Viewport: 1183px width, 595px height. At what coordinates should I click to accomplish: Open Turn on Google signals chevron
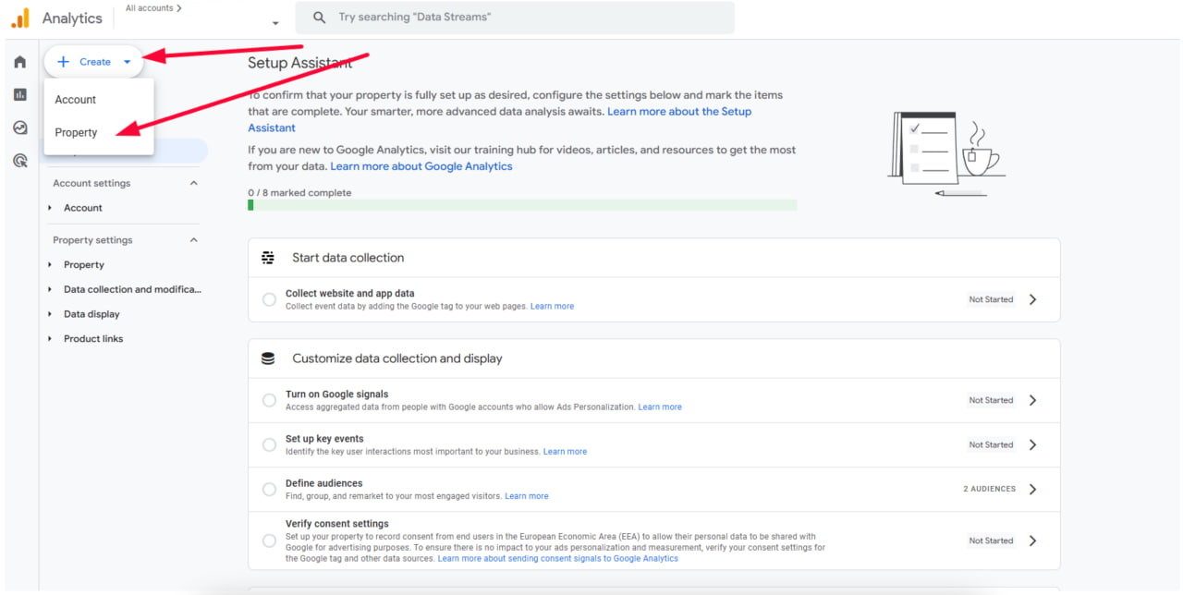coord(1032,400)
